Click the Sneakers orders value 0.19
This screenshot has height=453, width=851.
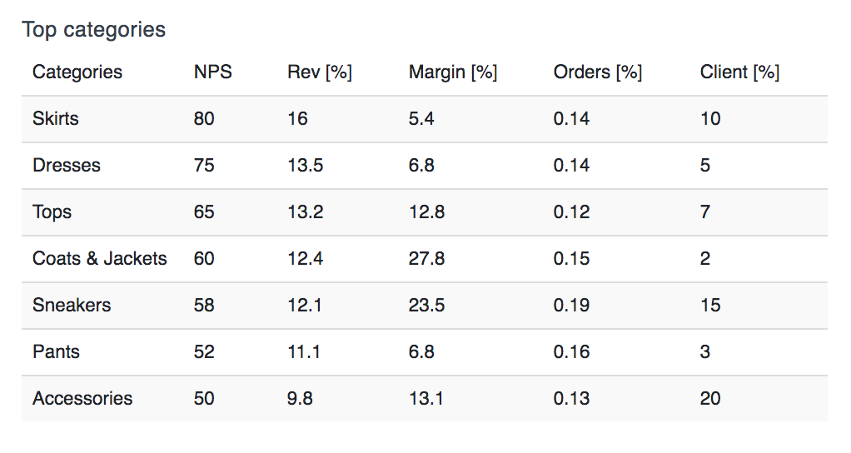tap(571, 306)
